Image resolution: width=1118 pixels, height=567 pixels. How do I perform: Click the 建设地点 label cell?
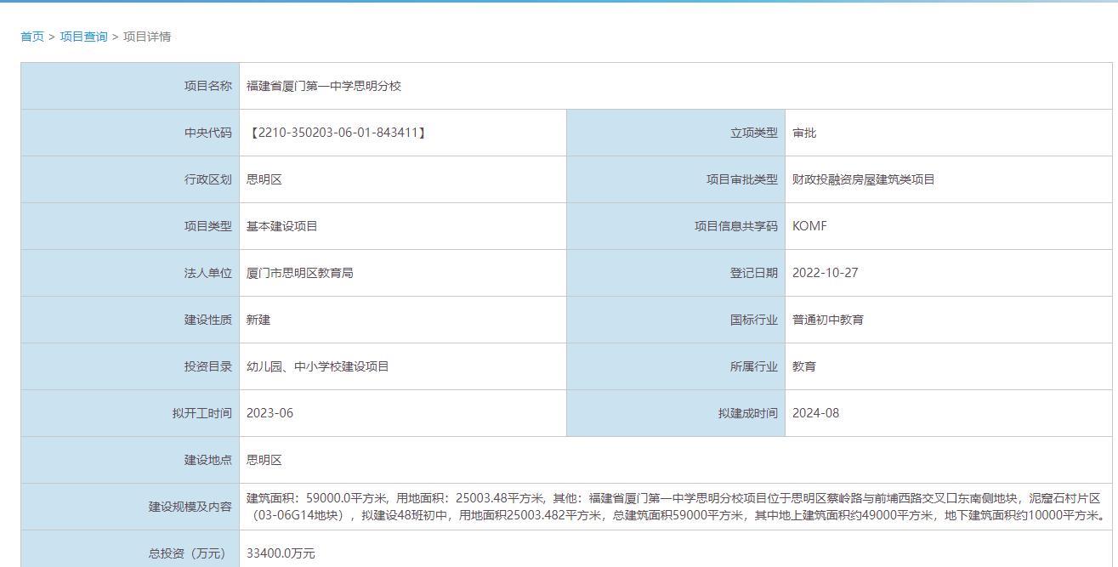point(130,460)
